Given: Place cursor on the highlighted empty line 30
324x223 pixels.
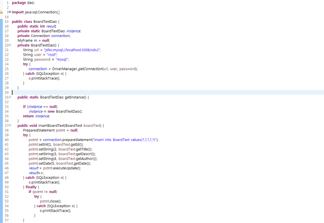Looking at the screenshot, I should 167,93.
